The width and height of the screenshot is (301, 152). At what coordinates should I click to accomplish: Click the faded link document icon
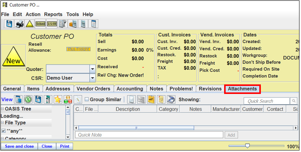coord(78,99)
